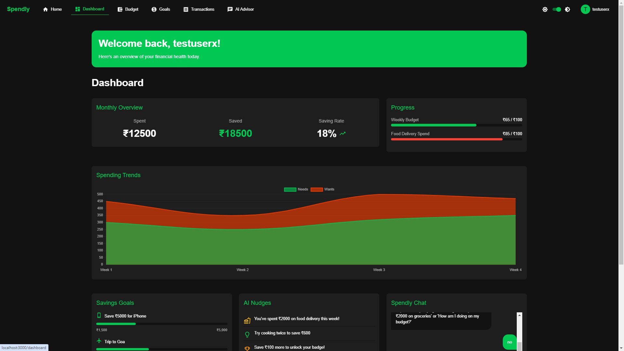Click the phone icon for iPhone goal

[x=99, y=316]
